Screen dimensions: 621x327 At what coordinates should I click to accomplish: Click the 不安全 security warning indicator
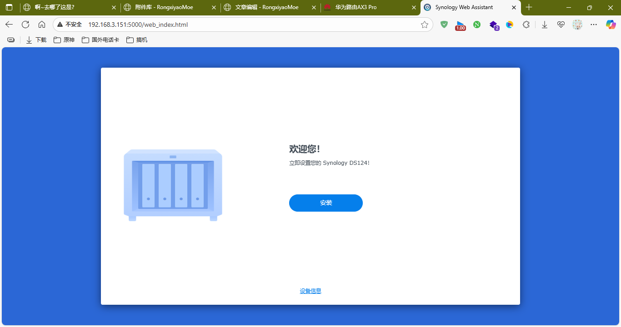point(70,25)
